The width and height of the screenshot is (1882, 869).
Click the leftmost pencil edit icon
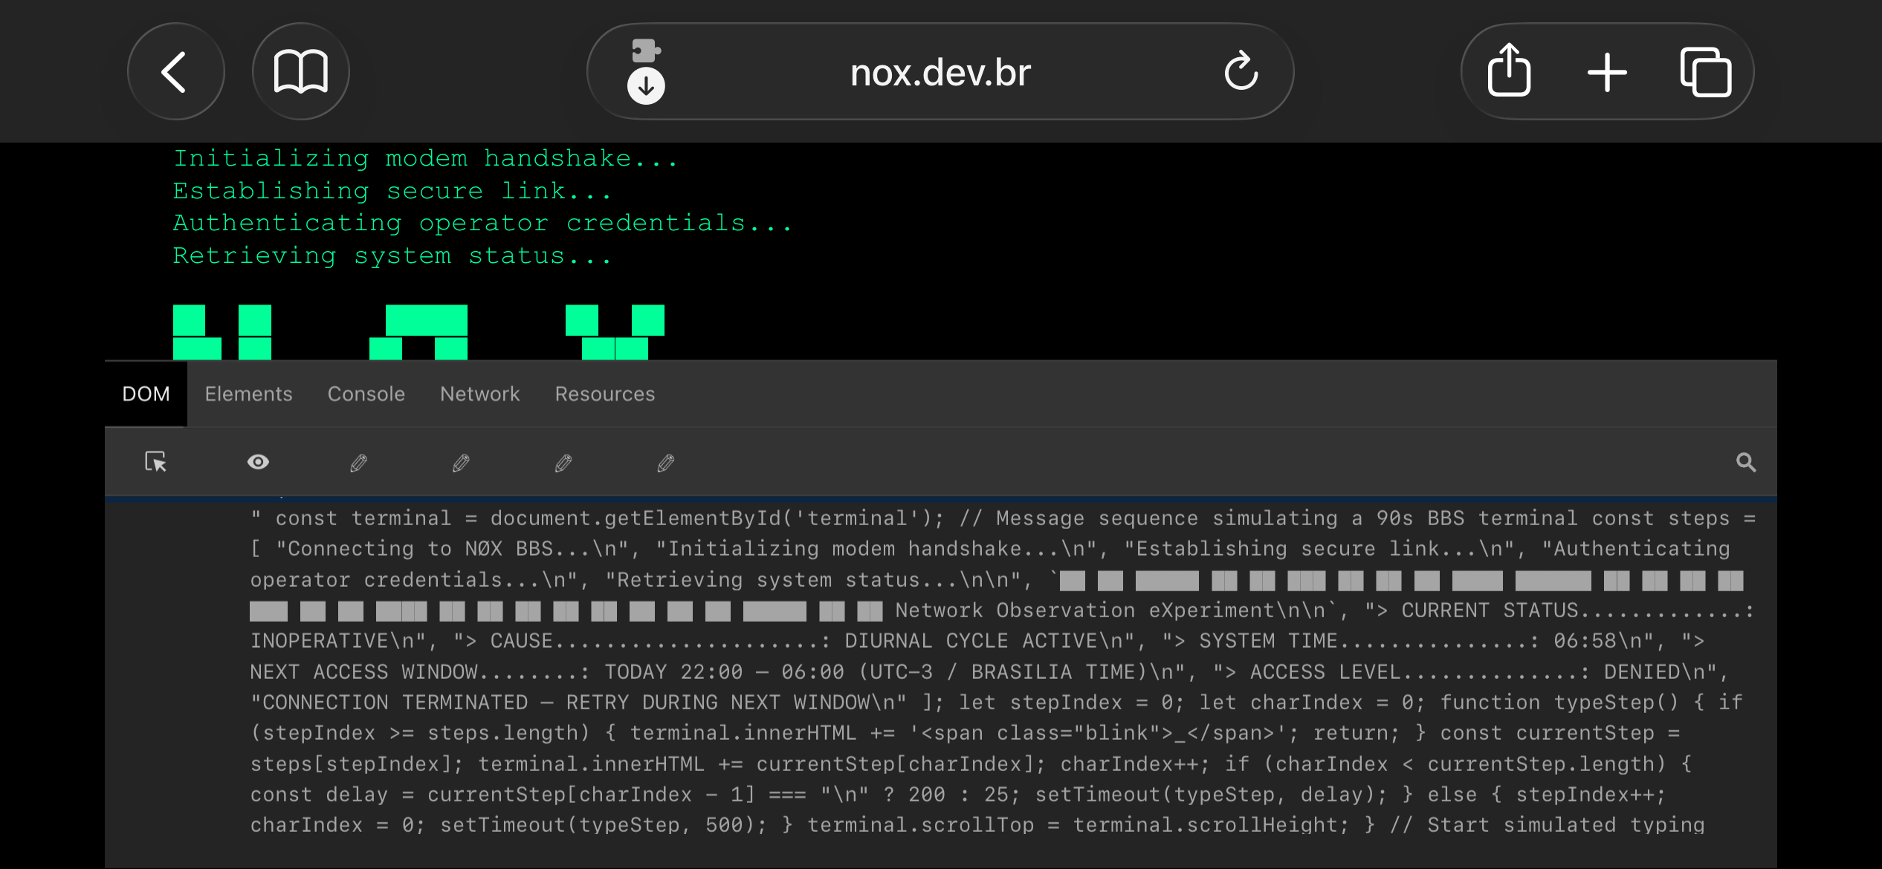click(358, 463)
